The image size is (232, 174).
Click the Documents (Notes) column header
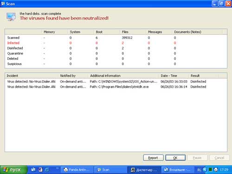pos(197,32)
